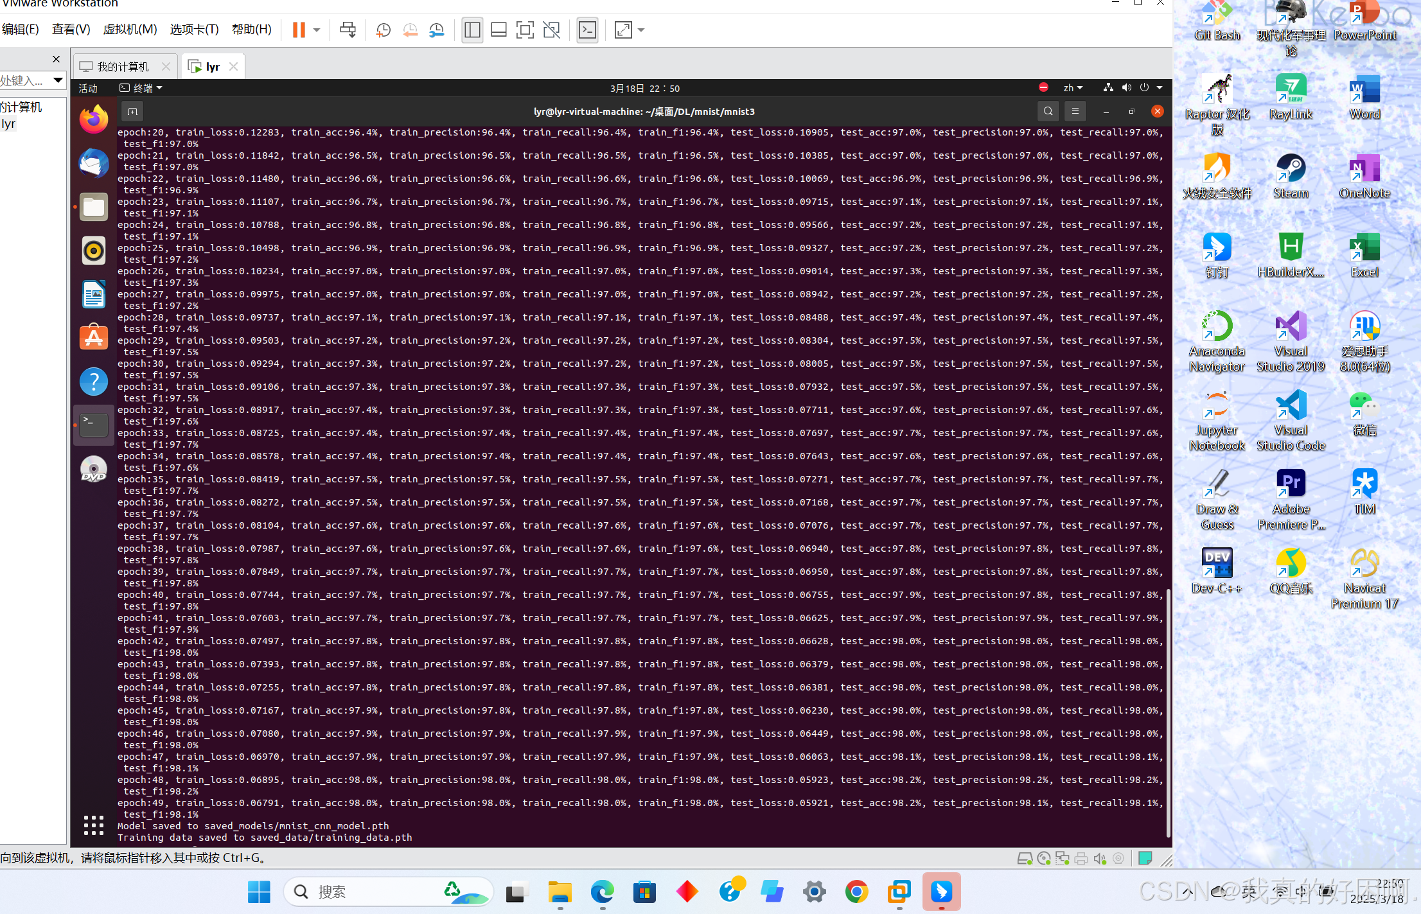This screenshot has height=914, width=1421.
Task: Open Firefox from the Ubuntu dock
Action: pyautogui.click(x=94, y=119)
